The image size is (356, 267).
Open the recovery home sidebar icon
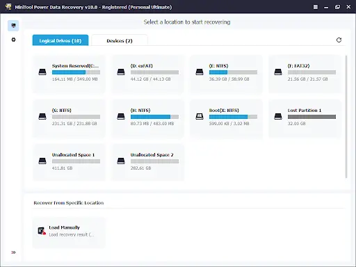[13, 26]
